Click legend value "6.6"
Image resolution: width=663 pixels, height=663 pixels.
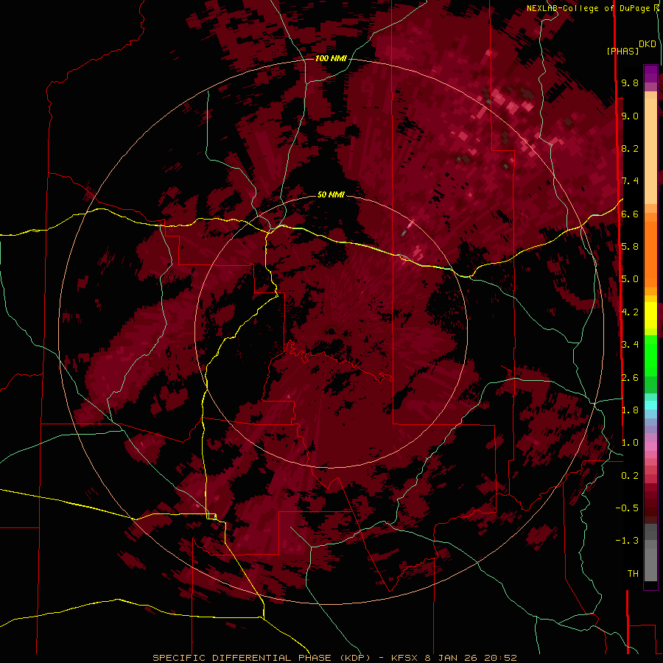(630, 214)
